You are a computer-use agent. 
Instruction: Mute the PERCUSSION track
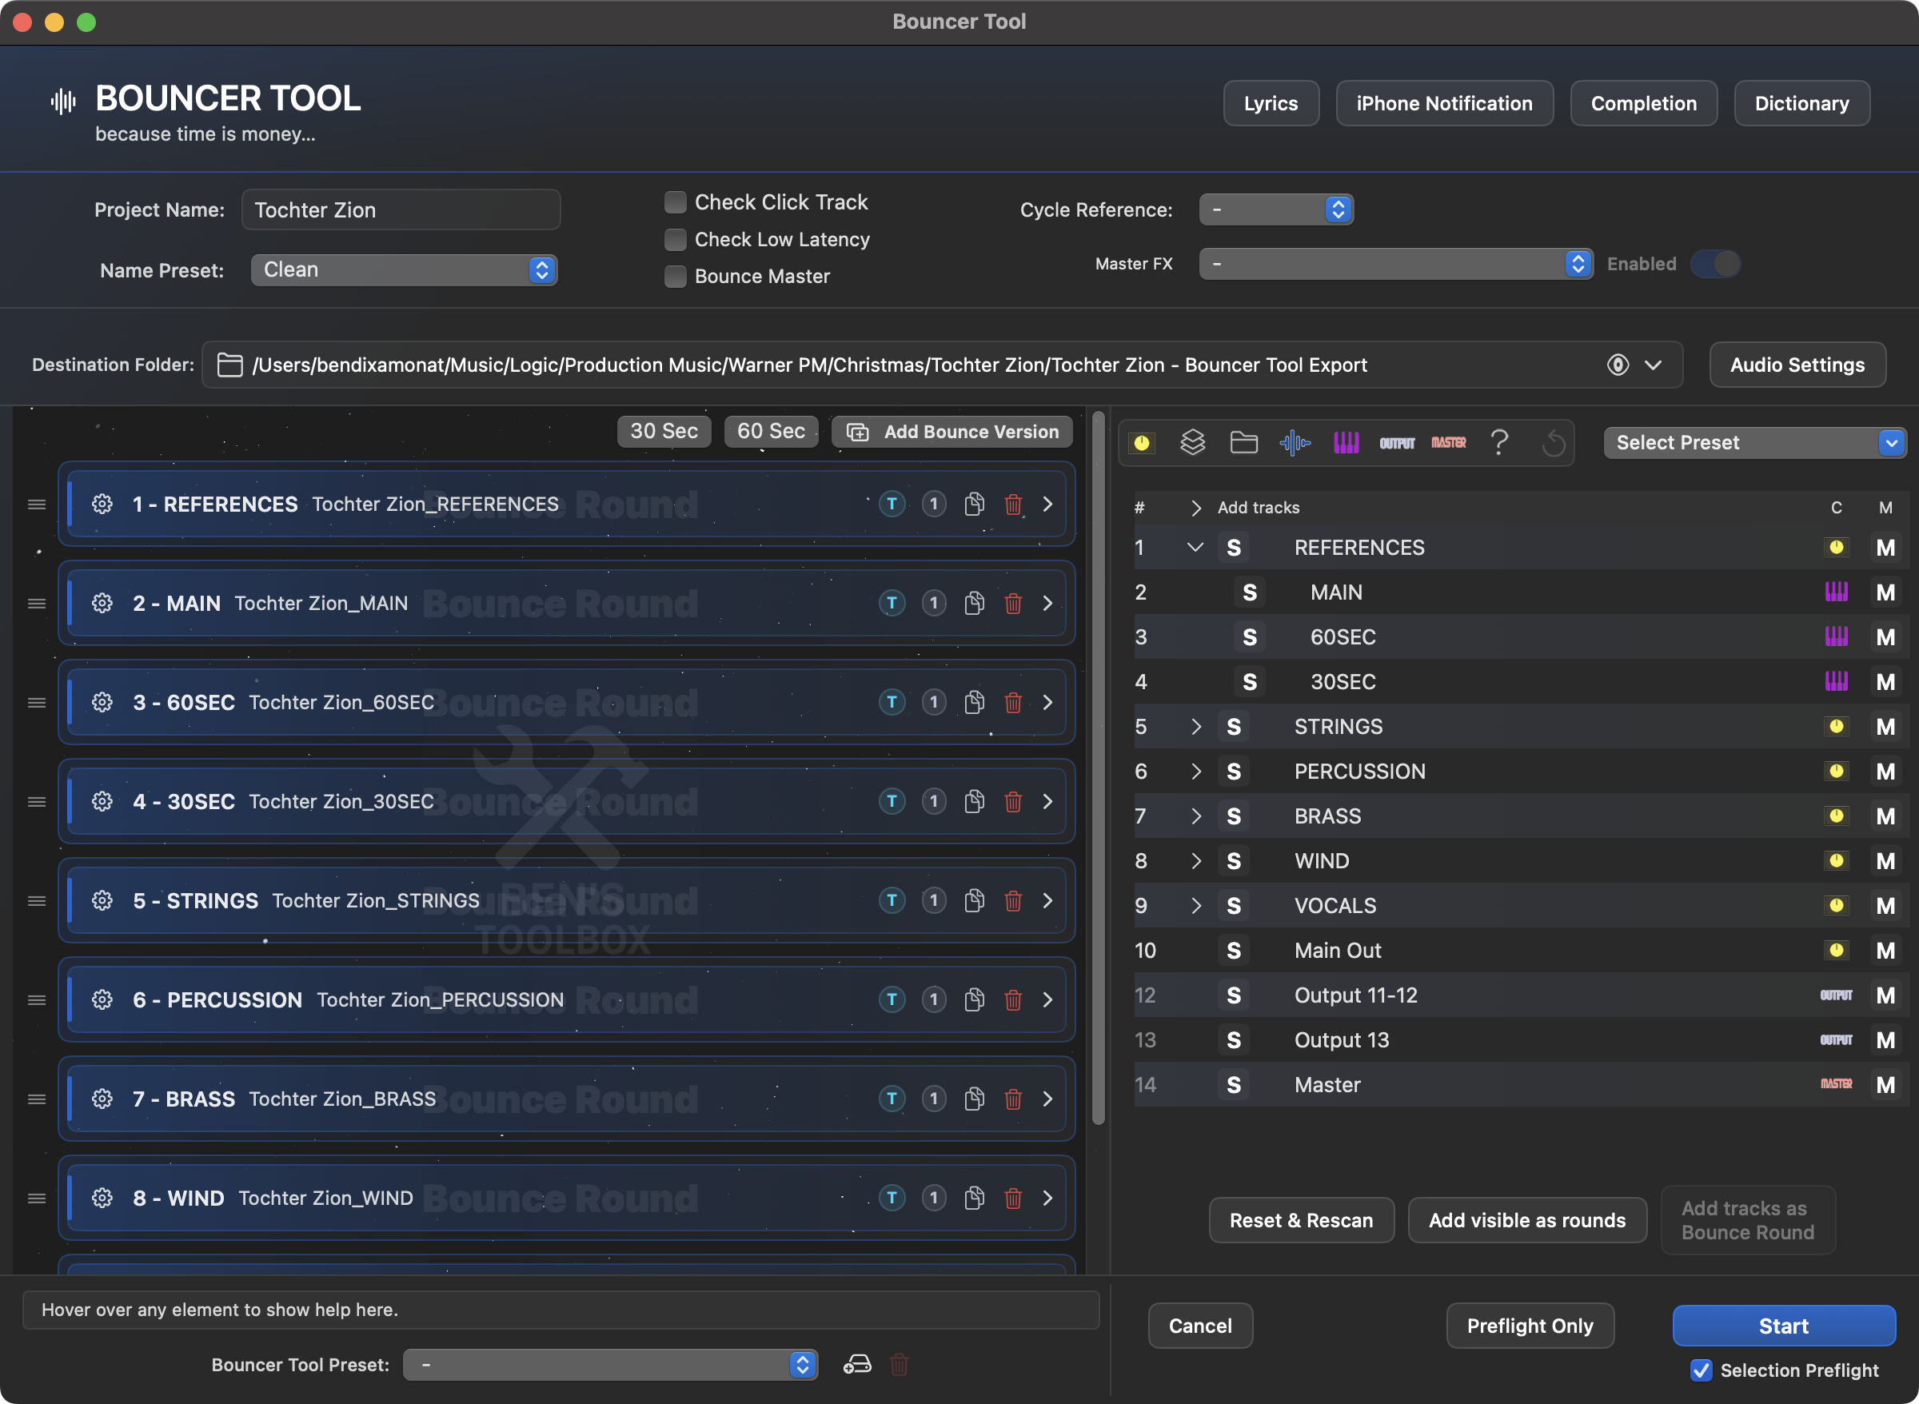(x=1885, y=772)
